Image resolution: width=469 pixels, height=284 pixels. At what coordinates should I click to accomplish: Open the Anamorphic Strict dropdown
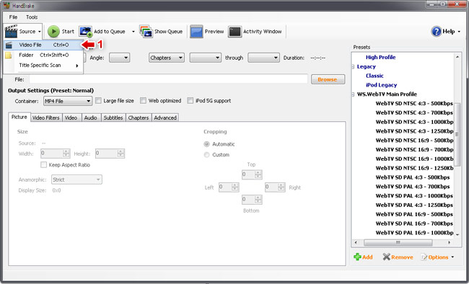[76, 179]
